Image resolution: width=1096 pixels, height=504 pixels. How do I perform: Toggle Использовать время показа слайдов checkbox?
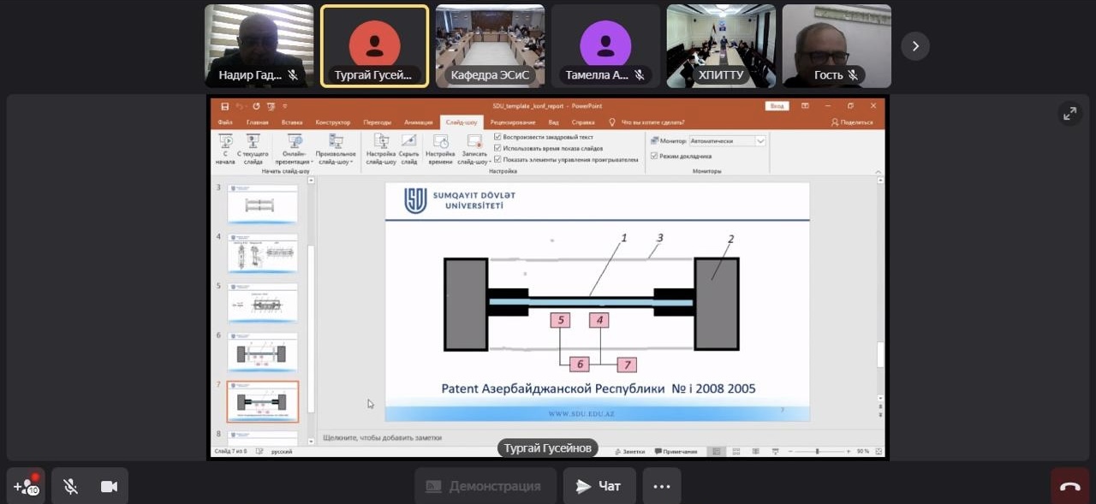(498, 148)
